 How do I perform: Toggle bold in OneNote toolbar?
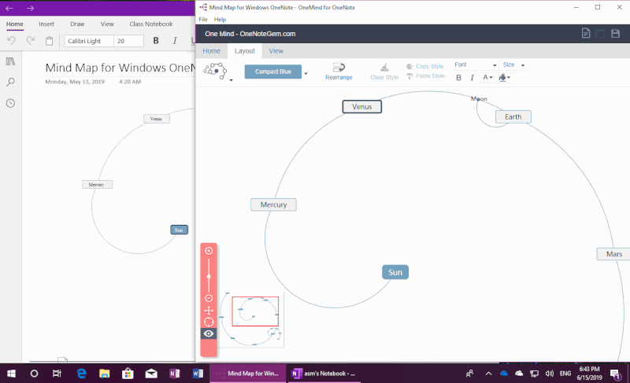pyautogui.click(x=156, y=41)
